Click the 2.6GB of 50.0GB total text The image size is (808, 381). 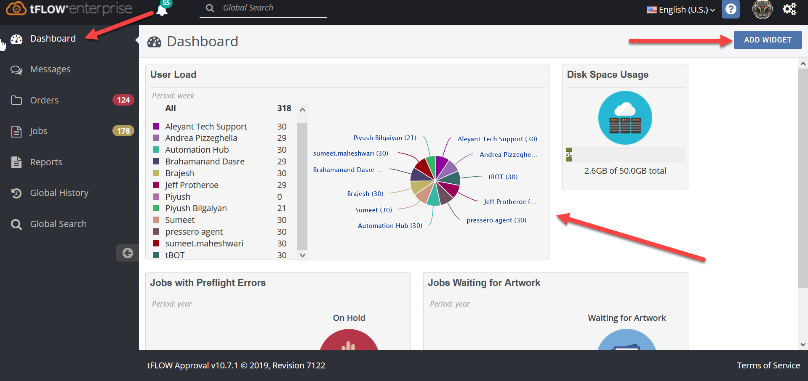click(625, 171)
